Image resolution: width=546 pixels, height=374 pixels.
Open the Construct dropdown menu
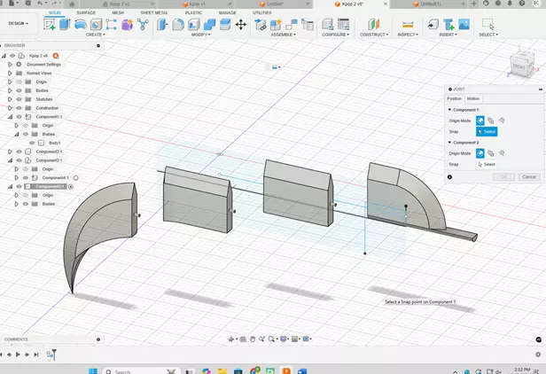click(x=374, y=35)
